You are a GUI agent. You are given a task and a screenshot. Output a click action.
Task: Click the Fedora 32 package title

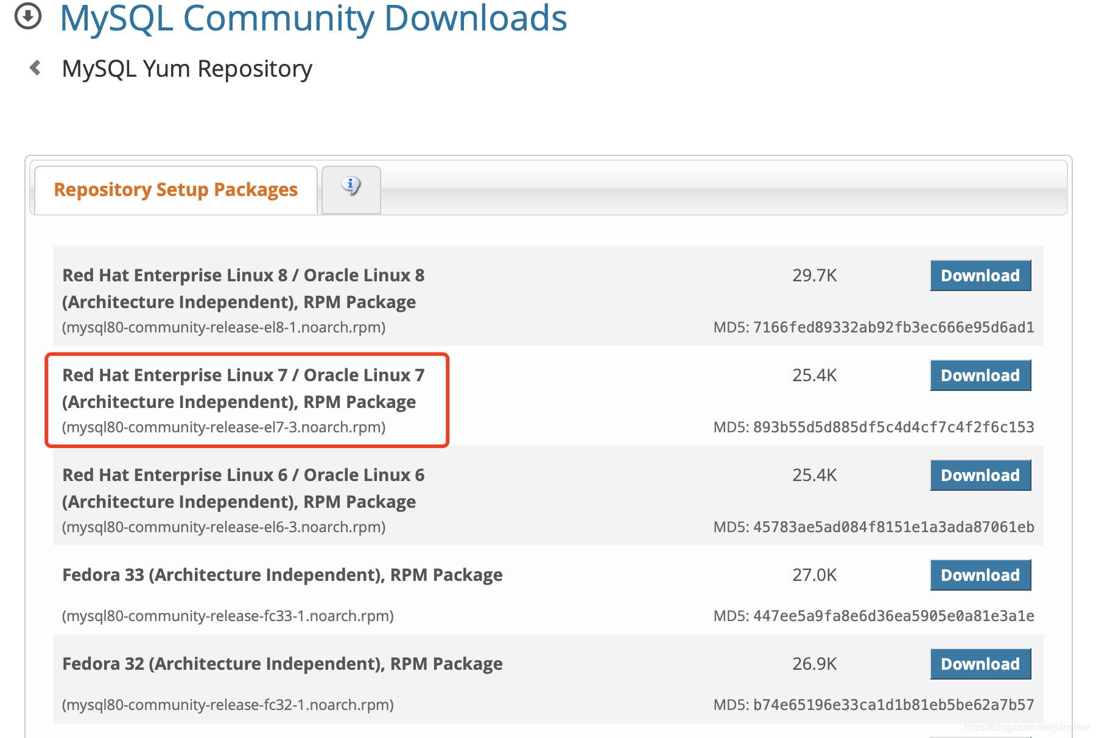283,664
